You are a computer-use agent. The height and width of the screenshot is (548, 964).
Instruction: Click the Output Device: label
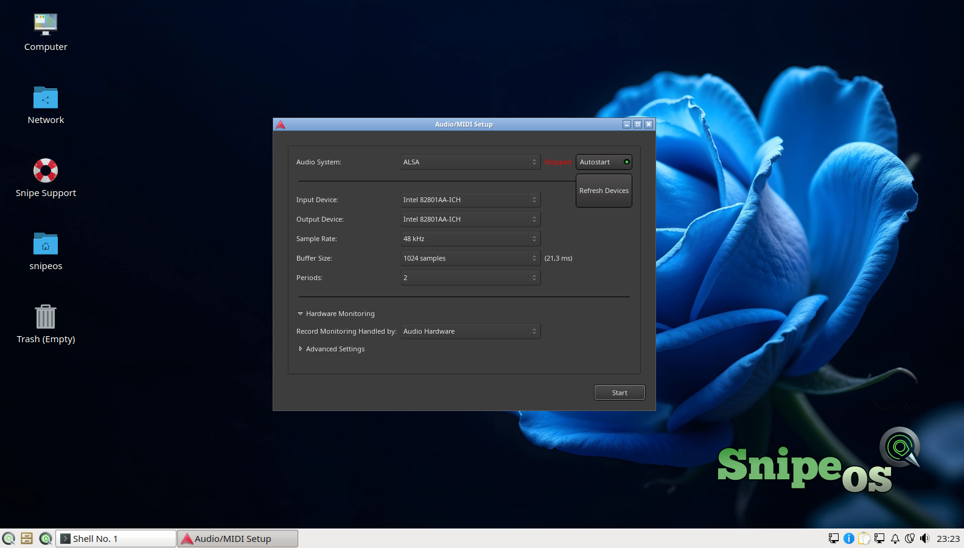click(320, 219)
